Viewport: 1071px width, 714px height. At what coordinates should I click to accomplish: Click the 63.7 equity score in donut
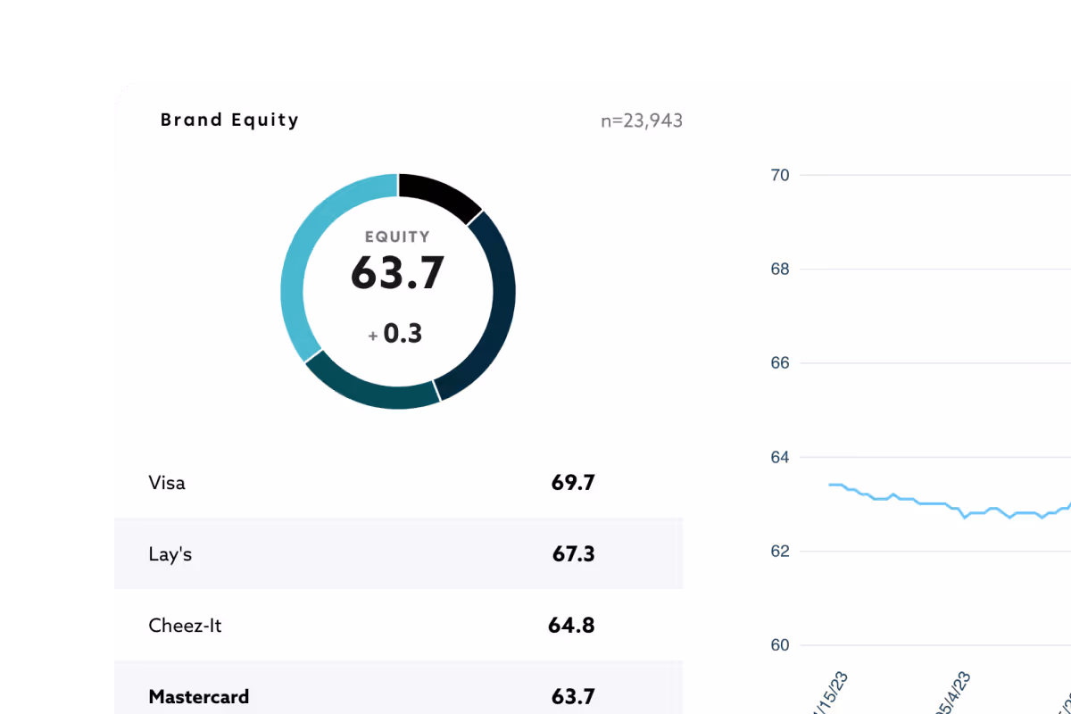pos(397,273)
